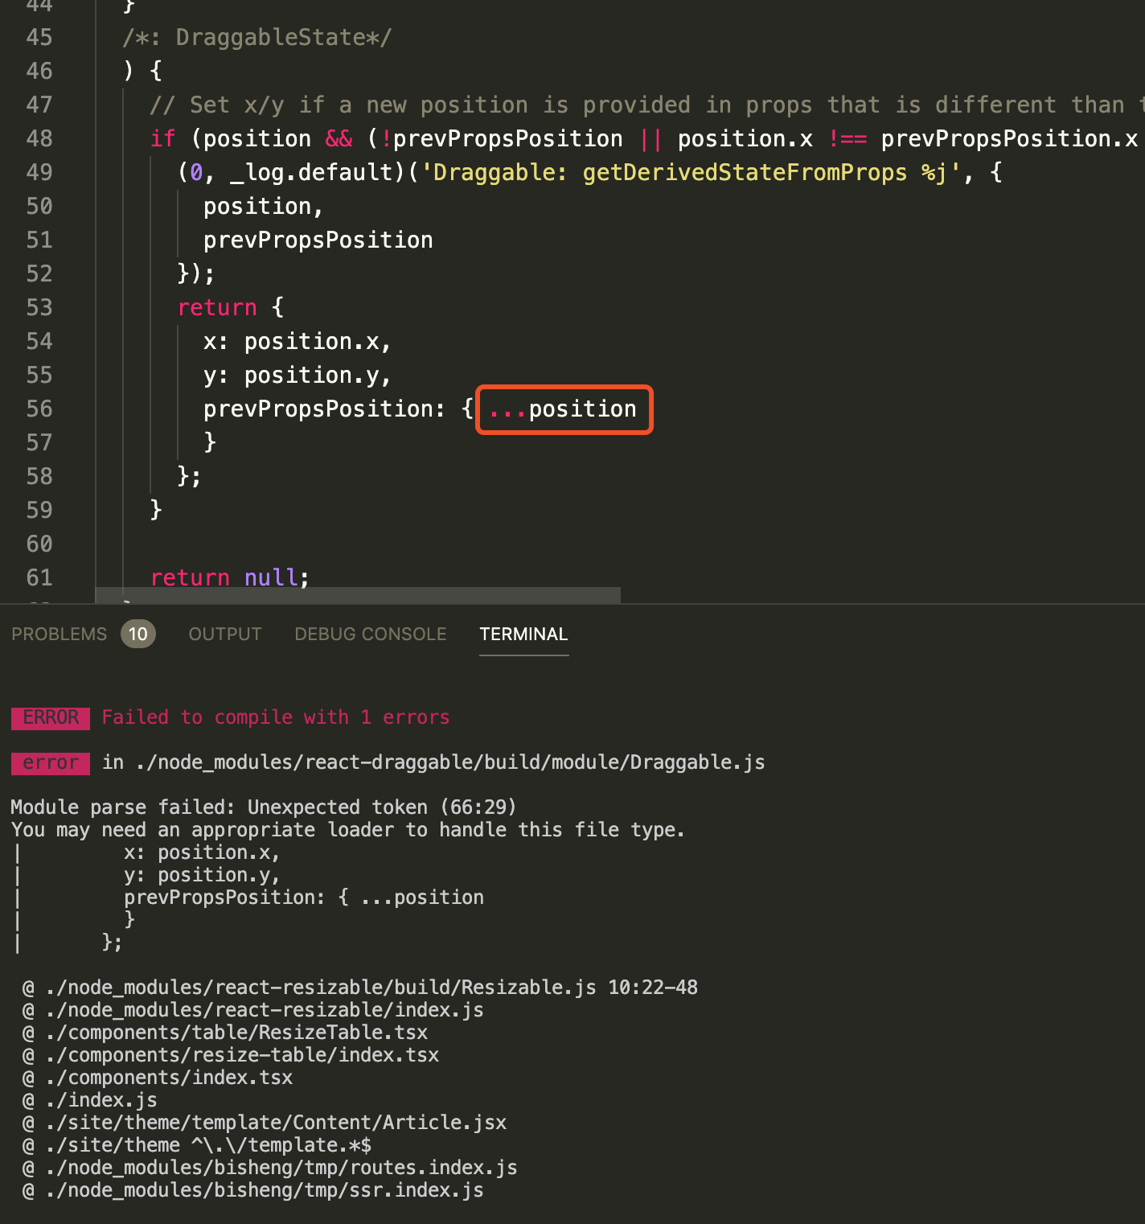This screenshot has height=1224, width=1145.
Task: Click the lowercase error badge label
Action: pos(50,762)
